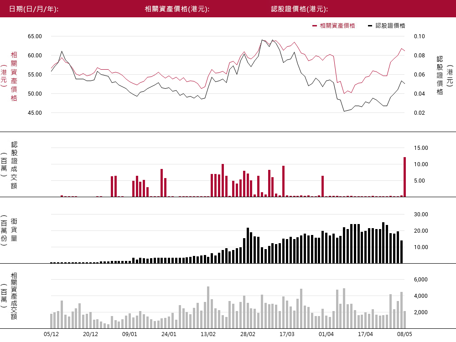Click the 日期(日/月/年) header field
Viewport: 456px width, 342px height.
pos(34,9)
